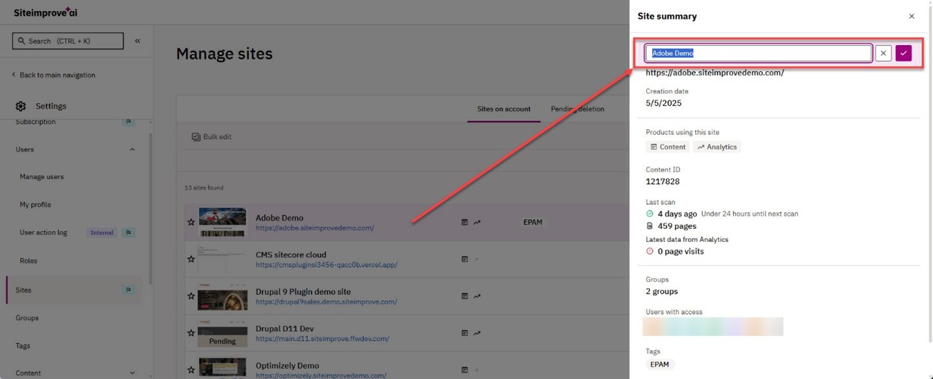Close the Site summary panel

911,16
